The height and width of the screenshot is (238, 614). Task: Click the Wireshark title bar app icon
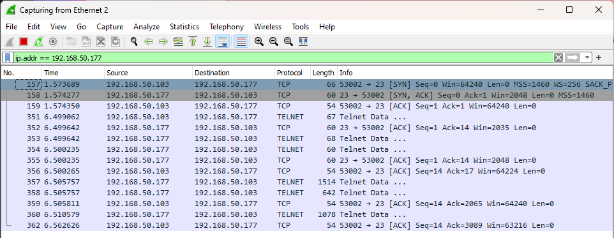(11, 10)
